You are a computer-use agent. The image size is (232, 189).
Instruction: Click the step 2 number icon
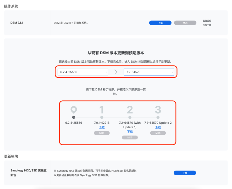pos(130,110)
